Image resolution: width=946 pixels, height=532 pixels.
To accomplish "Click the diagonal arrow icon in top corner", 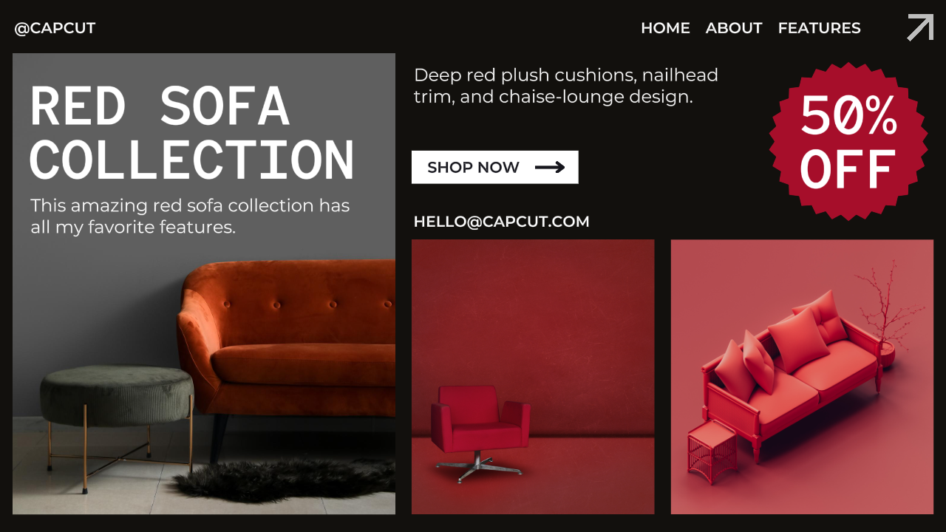I will point(921,27).
